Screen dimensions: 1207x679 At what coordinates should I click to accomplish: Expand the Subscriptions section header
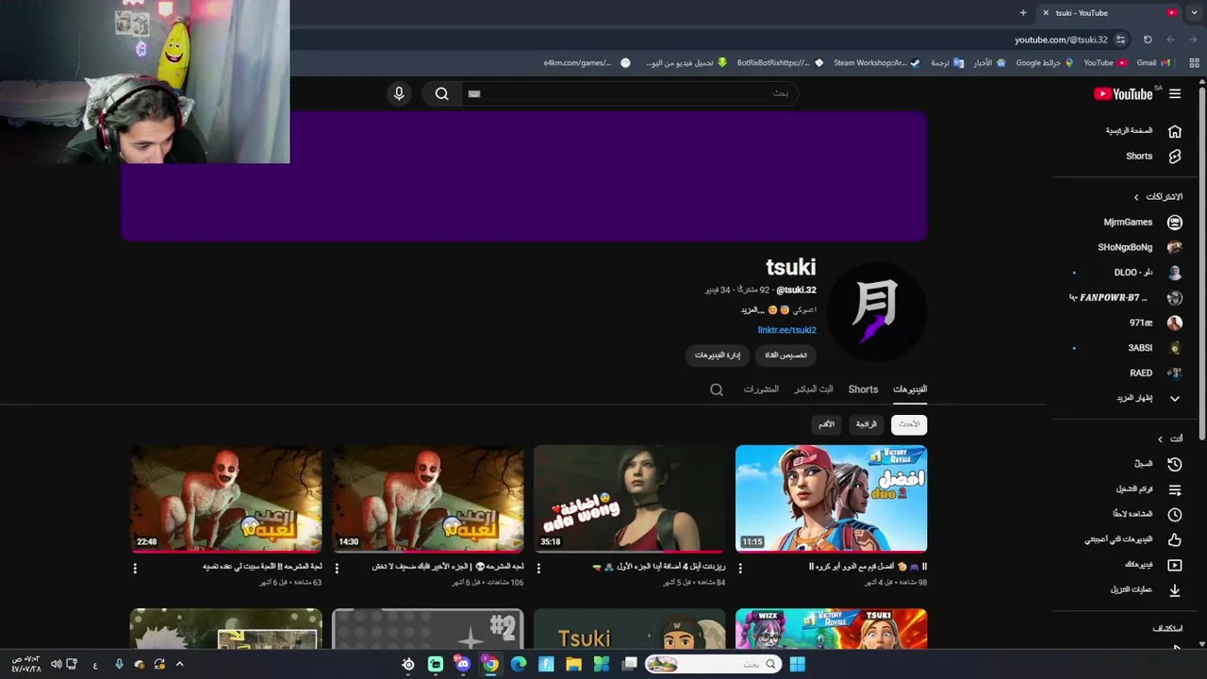(1158, 197)
